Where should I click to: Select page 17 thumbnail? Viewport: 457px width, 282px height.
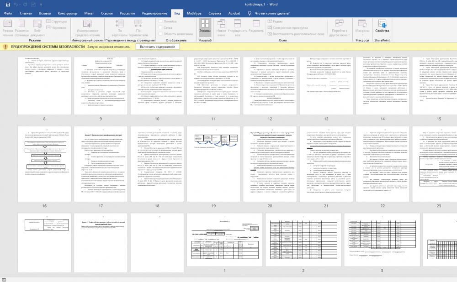pos(101,164)
